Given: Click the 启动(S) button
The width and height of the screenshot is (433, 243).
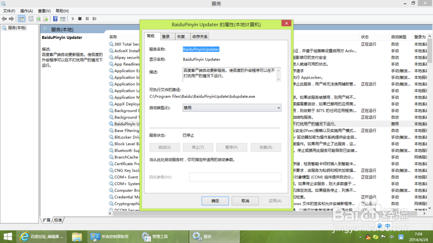Looking at the screenshot, I should (x=165, y=147).
